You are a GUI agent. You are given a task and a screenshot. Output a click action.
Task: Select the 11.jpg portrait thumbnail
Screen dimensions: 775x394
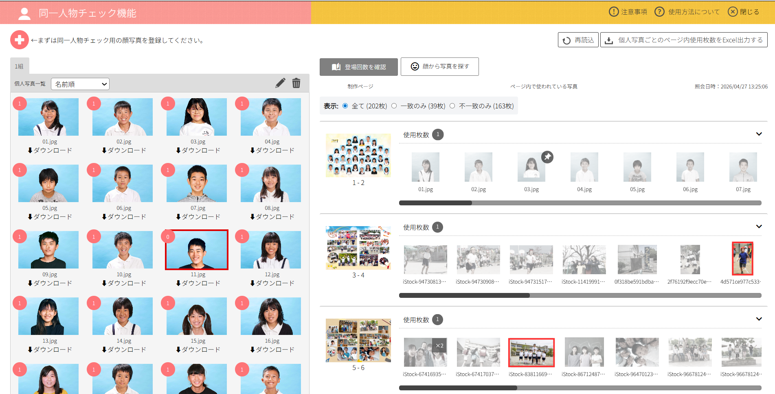tap(197, 250)
